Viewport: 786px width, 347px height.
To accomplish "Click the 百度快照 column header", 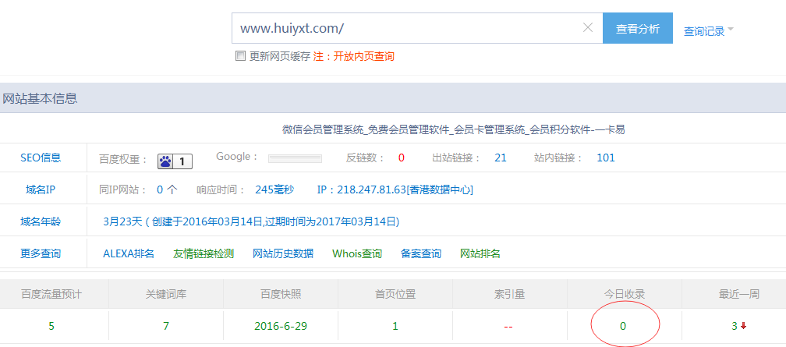I will (x=281, y=294).
